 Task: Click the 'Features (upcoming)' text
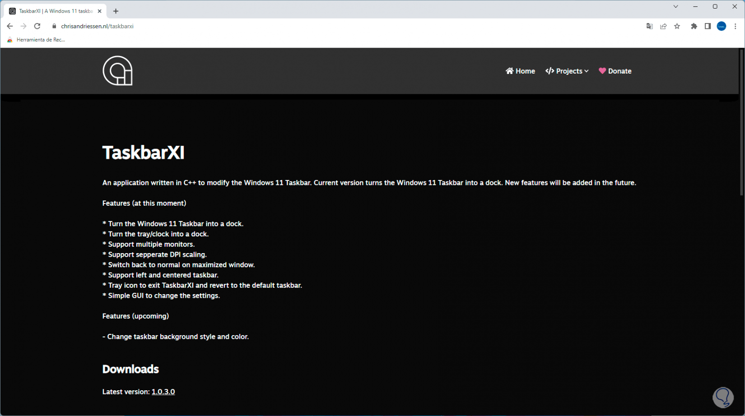(135, 316)
